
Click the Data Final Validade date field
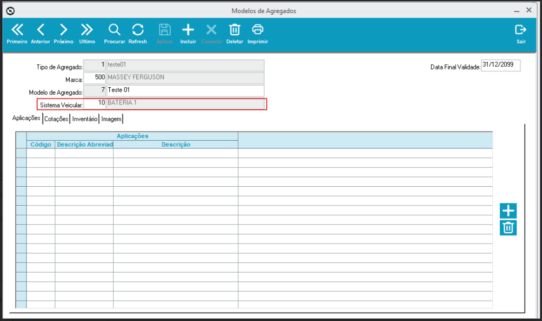500,66
